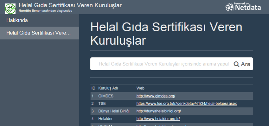Select the Helalder table cell

(x=106, y=119)
